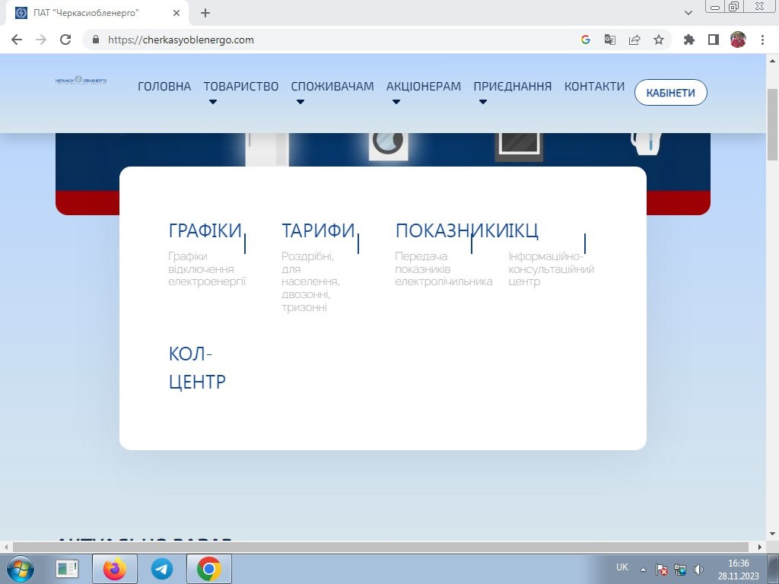Reload the page with refresh icon

click(x=65, y=40)
